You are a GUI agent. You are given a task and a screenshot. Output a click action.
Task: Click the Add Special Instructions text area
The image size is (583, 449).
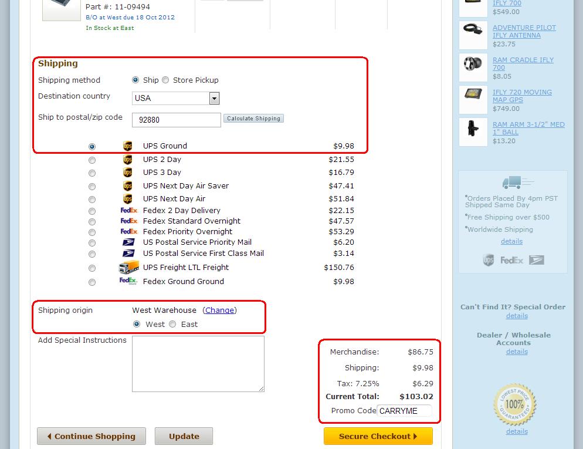click(198, 364)
